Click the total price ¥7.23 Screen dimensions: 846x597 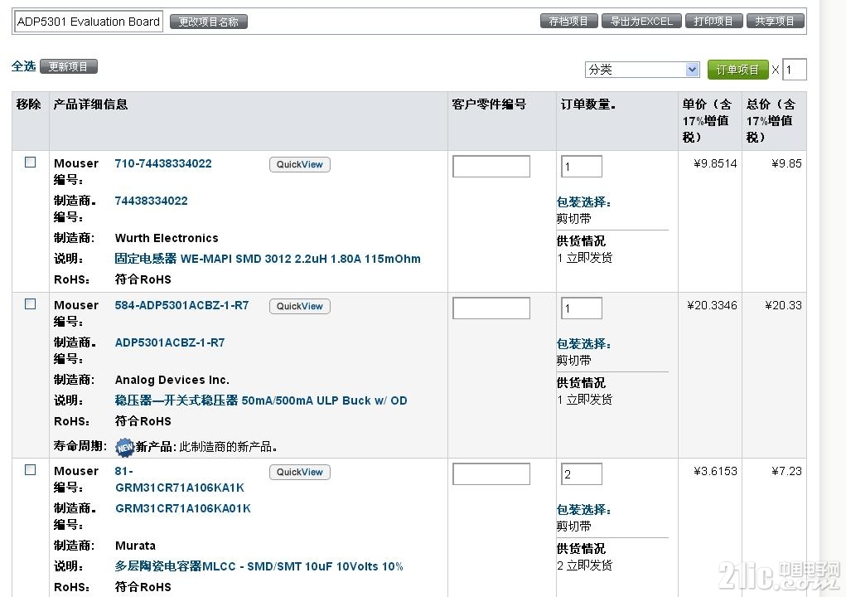click(786, 471)
